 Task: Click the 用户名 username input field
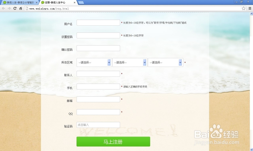click(98, 22)
